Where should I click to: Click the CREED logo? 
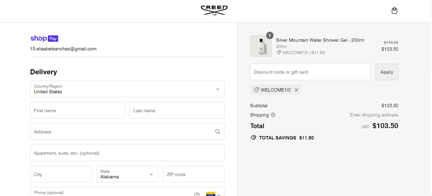click(214, 10)
